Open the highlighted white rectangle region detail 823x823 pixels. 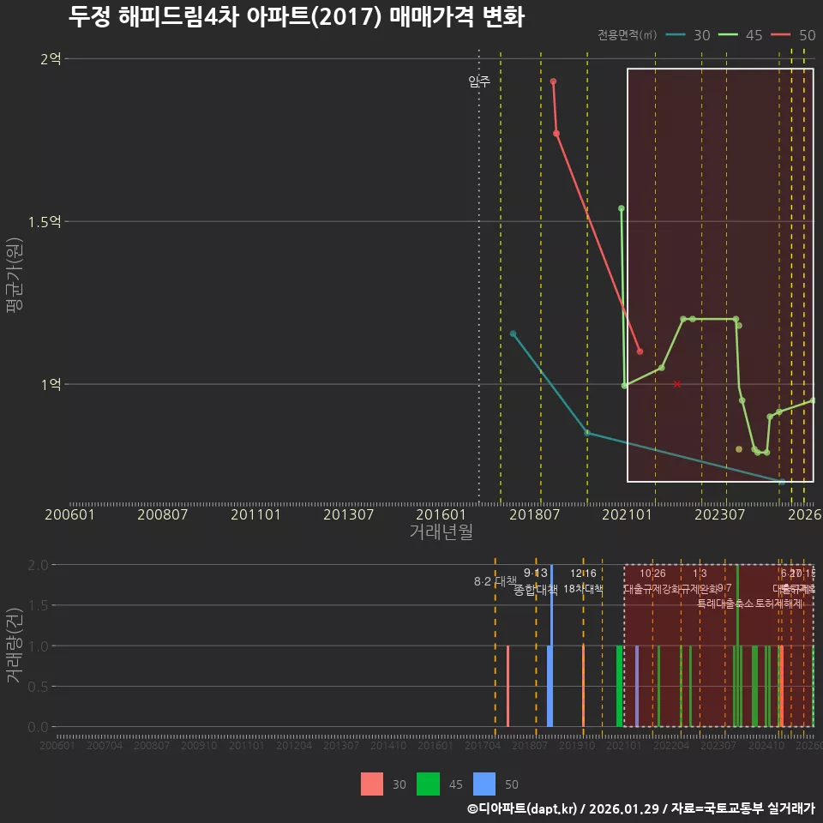(720, 274)
